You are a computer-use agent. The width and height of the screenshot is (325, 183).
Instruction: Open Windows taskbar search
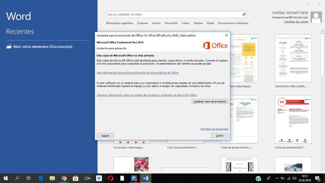pyautogui.click(x=17, y=178)
